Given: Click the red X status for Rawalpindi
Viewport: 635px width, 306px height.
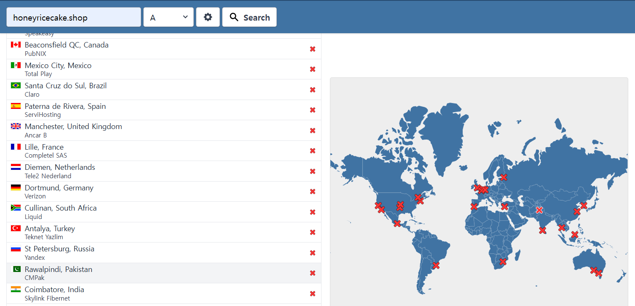Looking at the screenshot, I should [x=313, y=273].
